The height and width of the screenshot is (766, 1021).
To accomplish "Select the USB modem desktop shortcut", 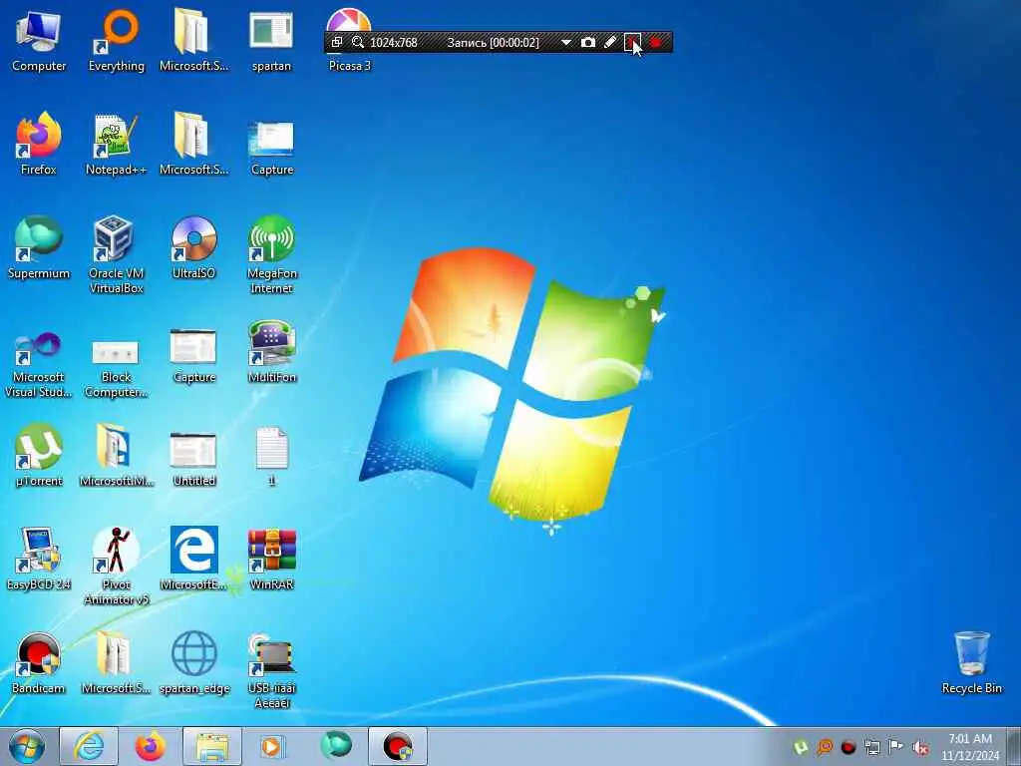I will (x=271, y=670).
